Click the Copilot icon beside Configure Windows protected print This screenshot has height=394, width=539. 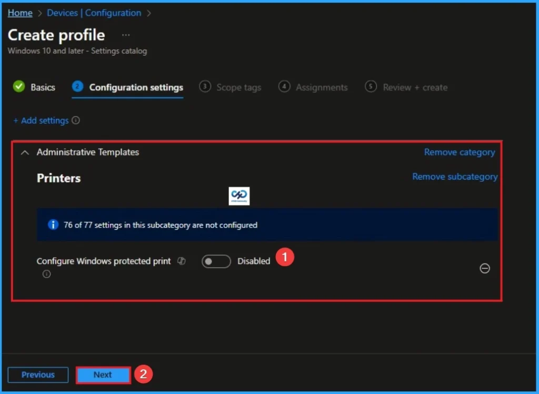[x=181, y=261]
